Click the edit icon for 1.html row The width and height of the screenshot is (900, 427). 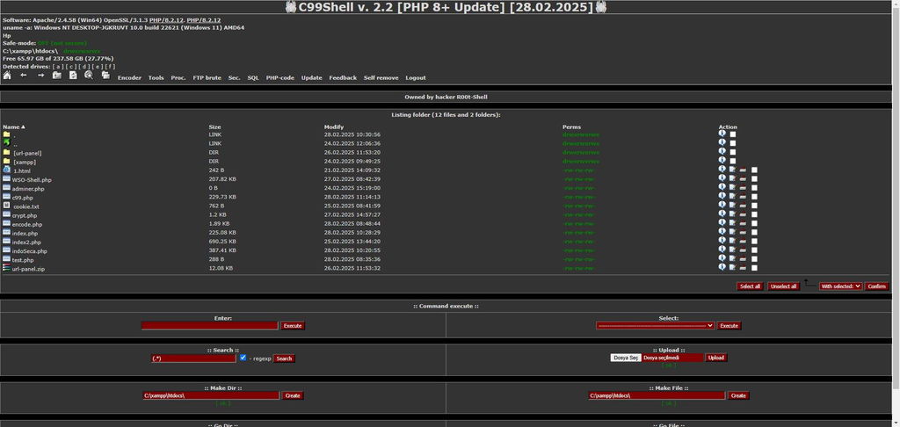click(x=732, y=170)
